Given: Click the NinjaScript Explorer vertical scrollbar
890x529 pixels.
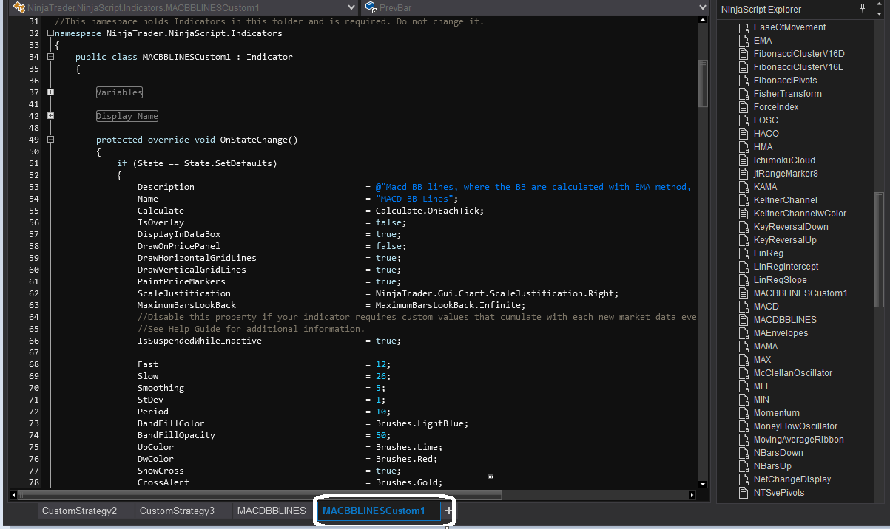Looking at the screenshot, I should pyautogui.click(x=879, y=249).
